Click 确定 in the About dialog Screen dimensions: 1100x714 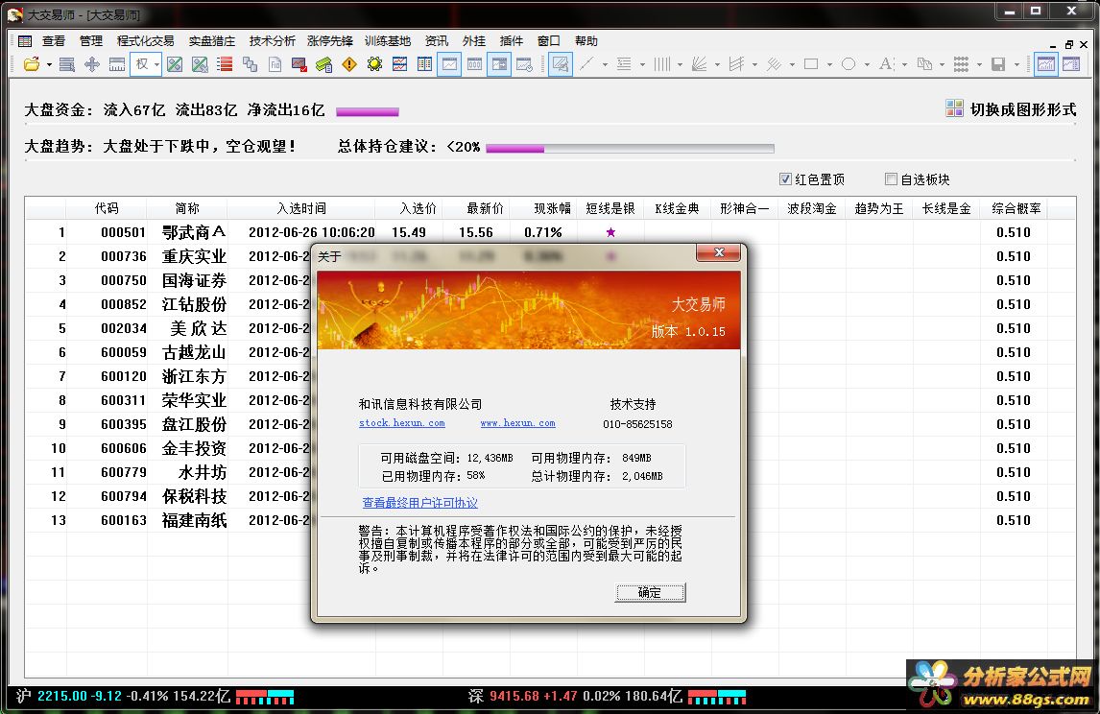tap(651, 593)
